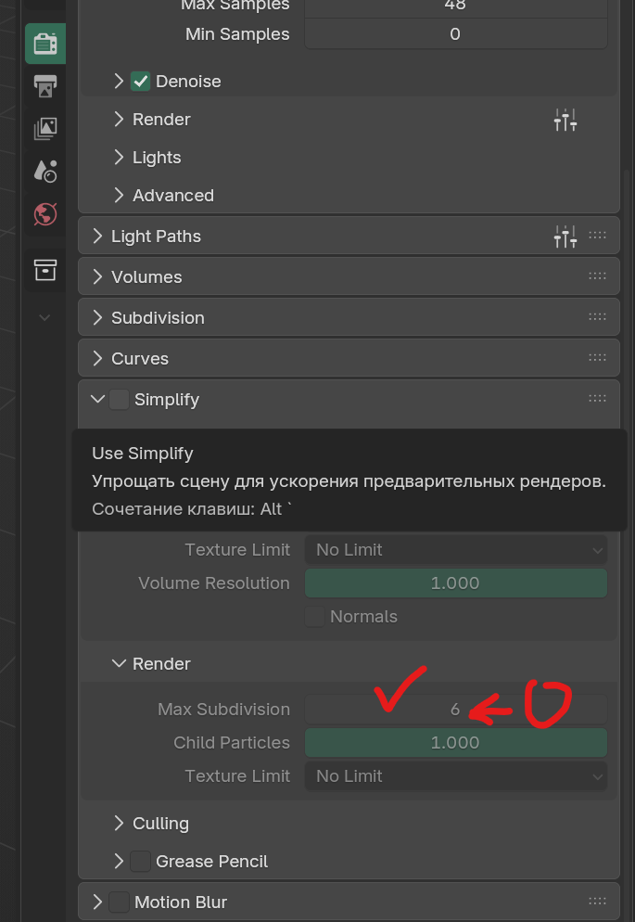Open the Light Paths presets icon

point(565,237)
